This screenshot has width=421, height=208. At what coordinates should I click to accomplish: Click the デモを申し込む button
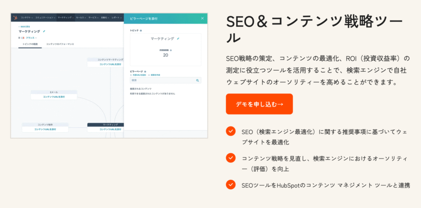pos(259,104)
